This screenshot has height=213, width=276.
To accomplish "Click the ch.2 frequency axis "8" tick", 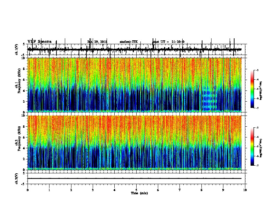I will click(24, 127).
